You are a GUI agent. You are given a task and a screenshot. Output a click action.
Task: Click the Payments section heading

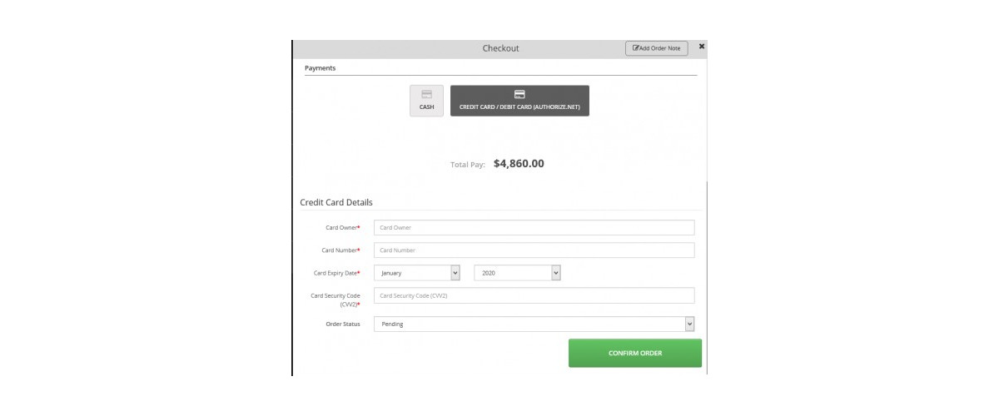pyautogui.click(x=321, y=68)
